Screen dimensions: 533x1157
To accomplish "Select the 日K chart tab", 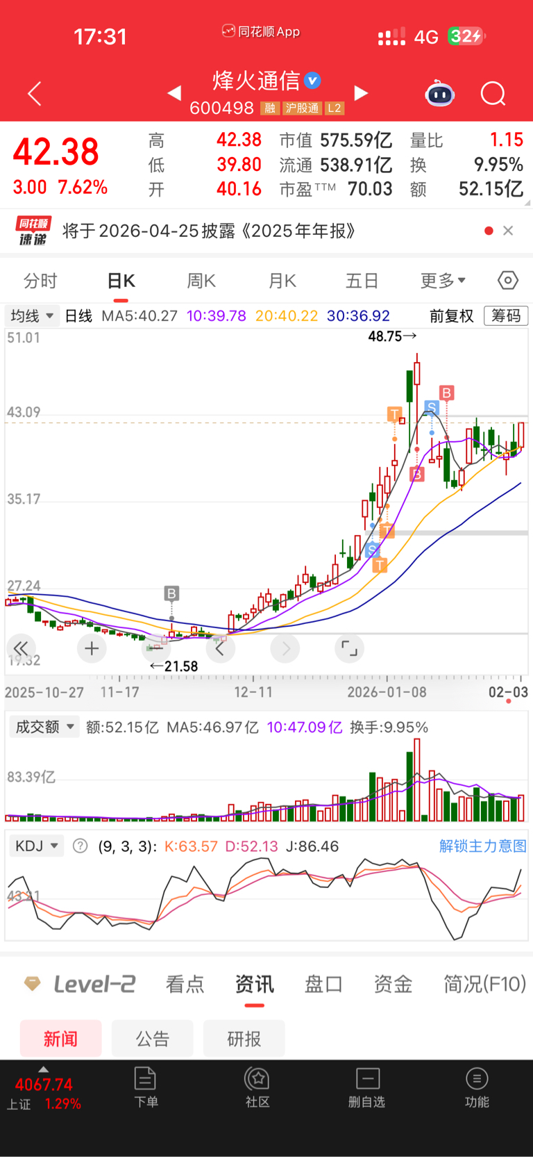I will [121, 281].
